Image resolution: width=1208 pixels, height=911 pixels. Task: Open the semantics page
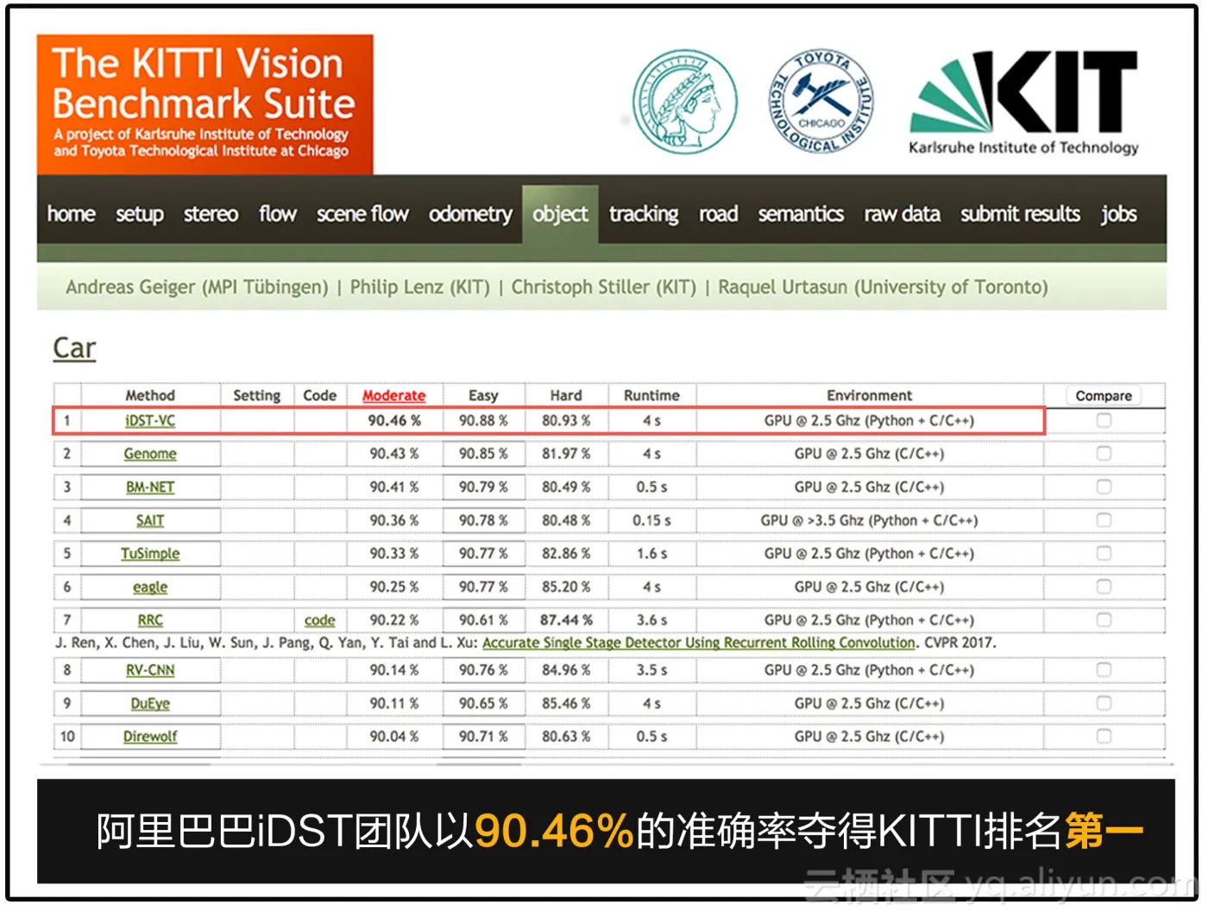tap(801, 214)
